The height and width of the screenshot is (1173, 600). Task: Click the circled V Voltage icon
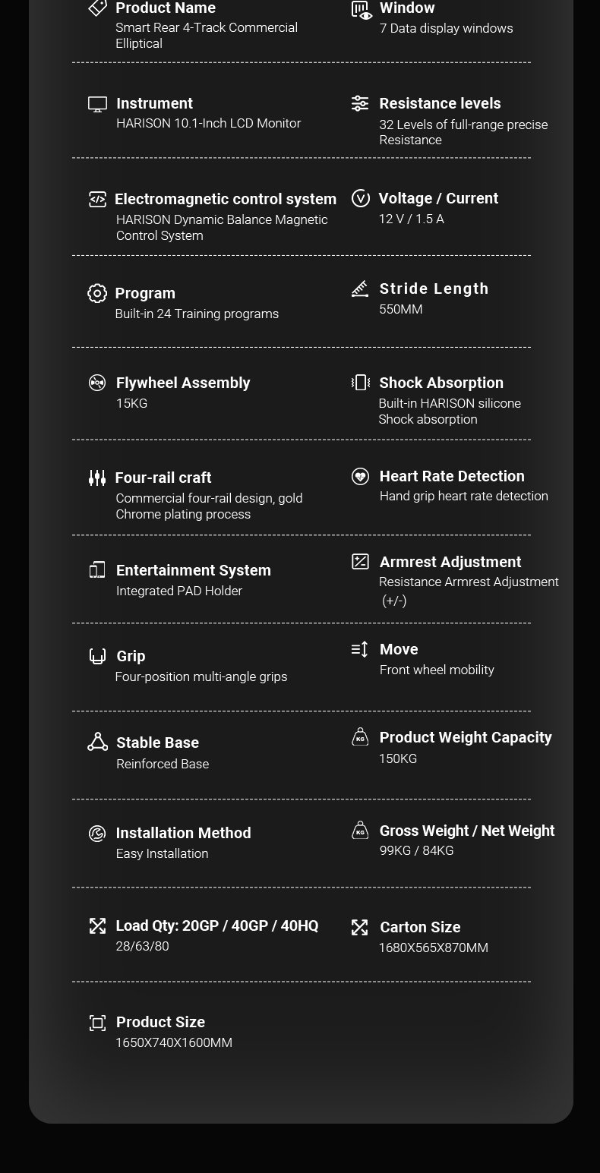[360, 198]
